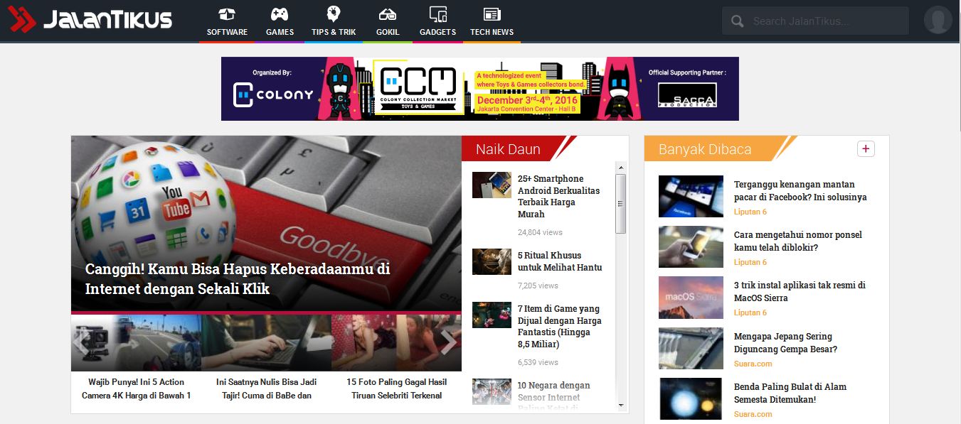Go to next slide in carousel
Viewport: 961px width, 424px height.
(x=449, y=342)
